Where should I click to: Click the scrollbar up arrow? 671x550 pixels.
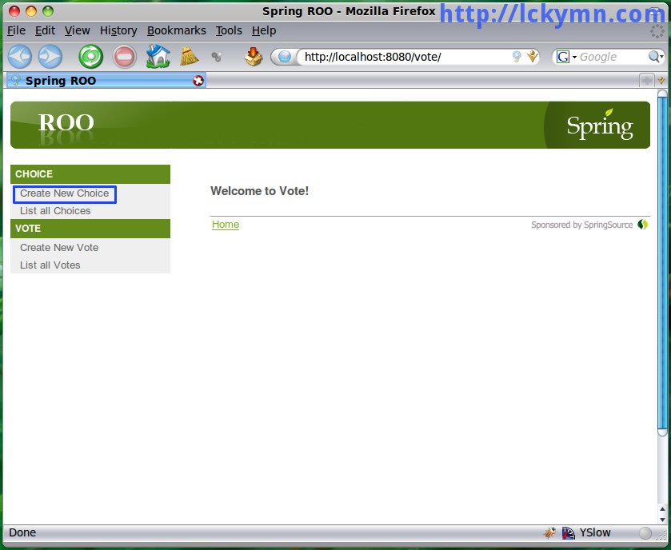click(662, 509)
